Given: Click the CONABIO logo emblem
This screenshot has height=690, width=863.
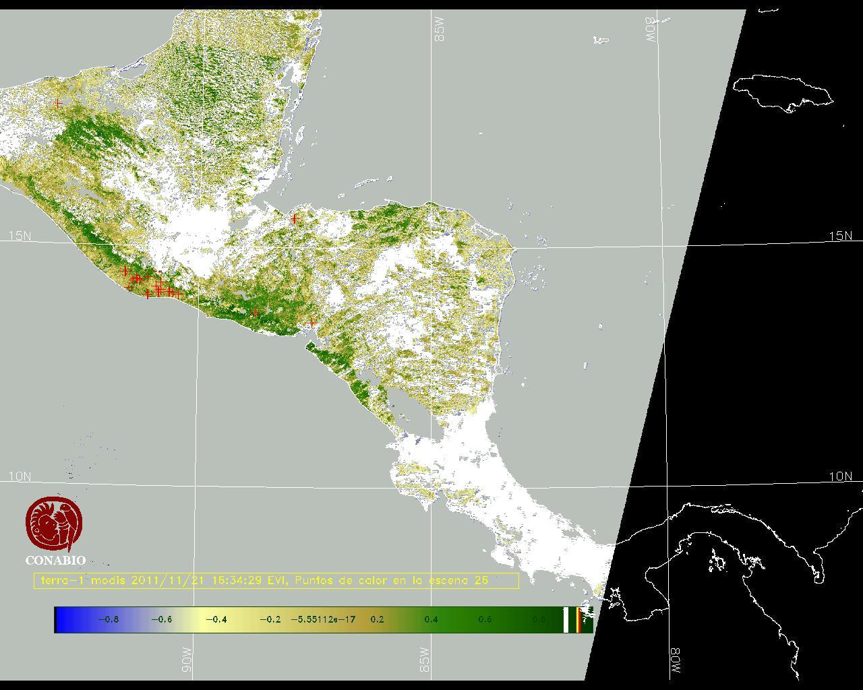Looking at the screenshot, I should tap(55, 524).
